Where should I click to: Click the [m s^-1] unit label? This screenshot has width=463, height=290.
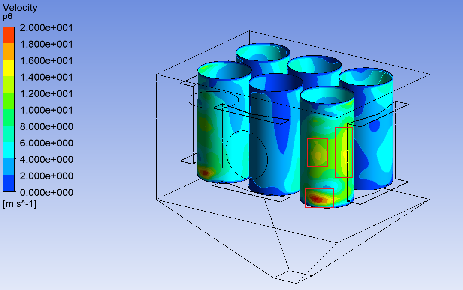click(x=20, y=204)
